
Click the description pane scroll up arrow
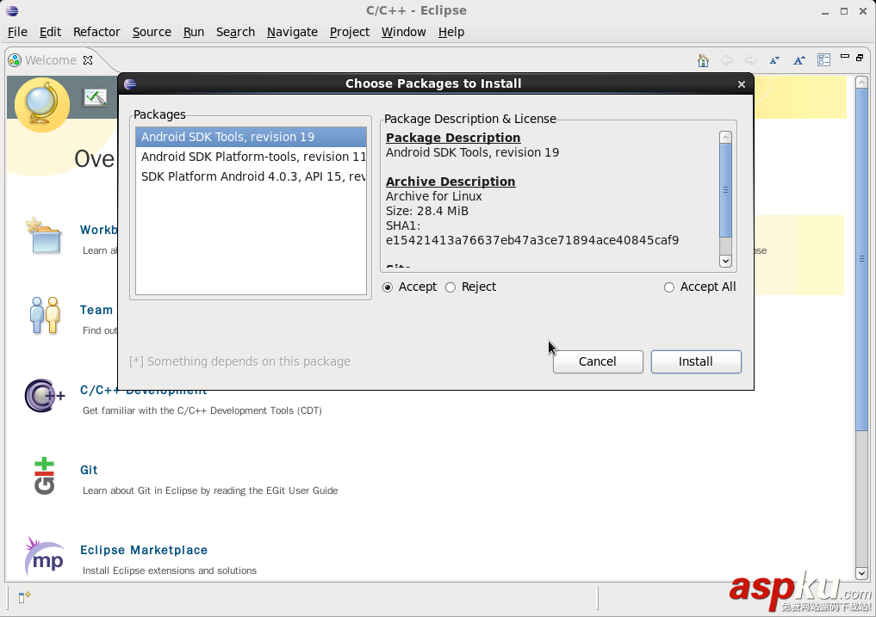click(725, 138)
